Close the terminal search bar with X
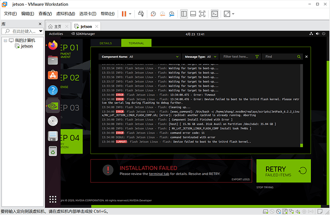This screenshot has height=215, width=330. click(307, 57)
